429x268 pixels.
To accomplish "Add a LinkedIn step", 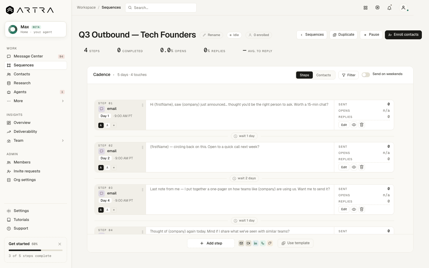I will pyautogui.click(x=256, y=243).
